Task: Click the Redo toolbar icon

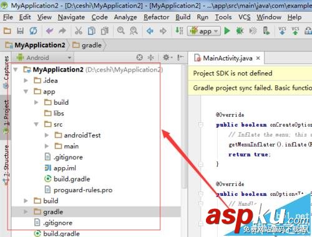Action: tap(62, 31)
